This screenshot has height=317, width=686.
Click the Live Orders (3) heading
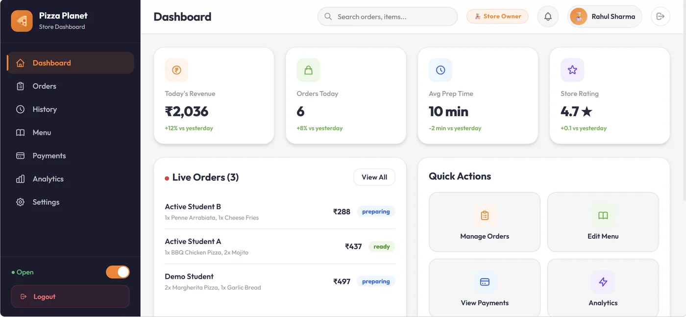205,177
